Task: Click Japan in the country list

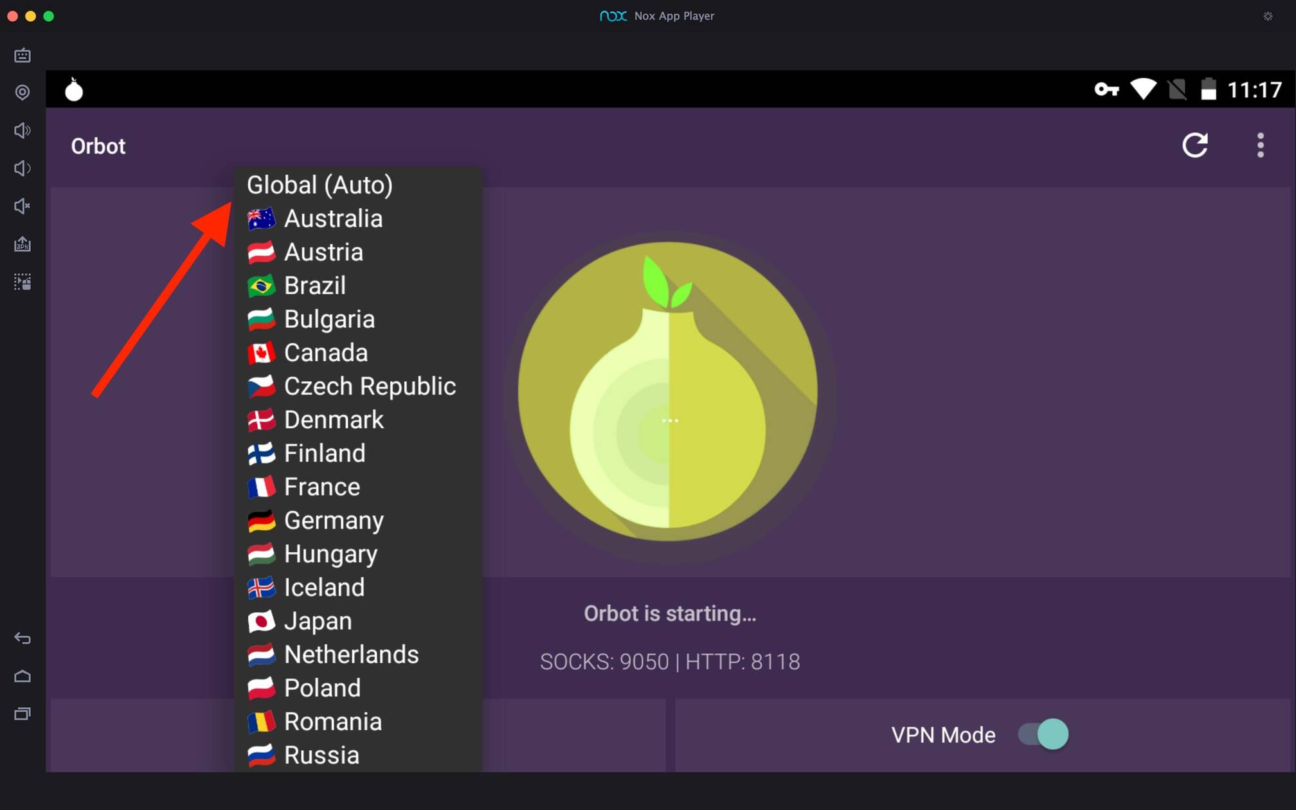Action: click(x=317, y=620)
